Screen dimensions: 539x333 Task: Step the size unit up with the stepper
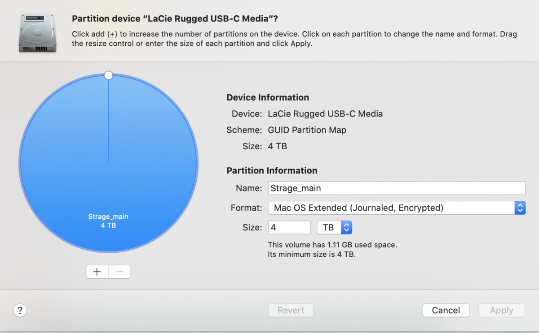(346, 225)
